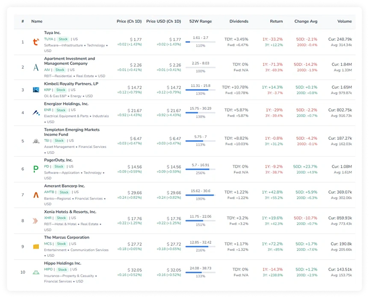Screen dimensions: 369x298
Task: Open Xenia Hotels & Resorts, Inc. link
Action: pos(70,212)
